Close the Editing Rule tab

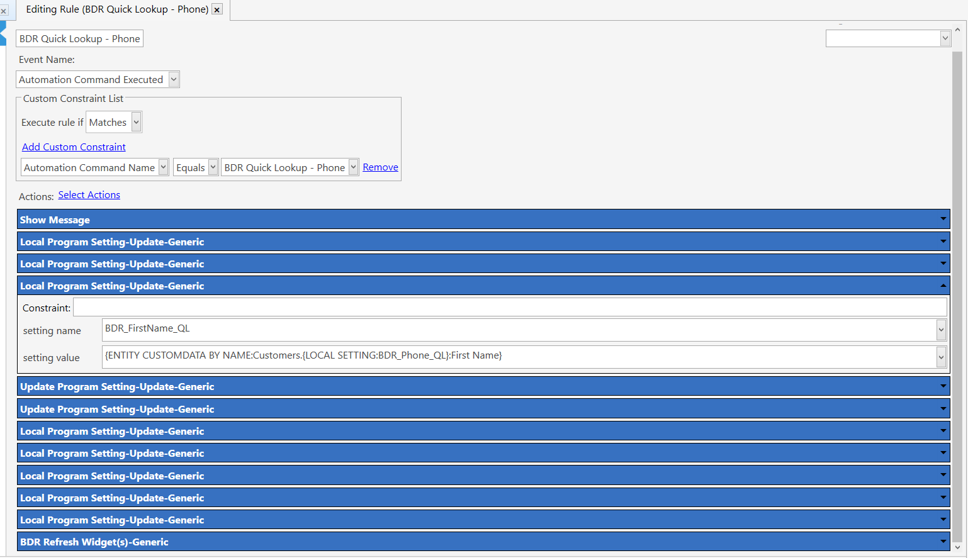217,9
